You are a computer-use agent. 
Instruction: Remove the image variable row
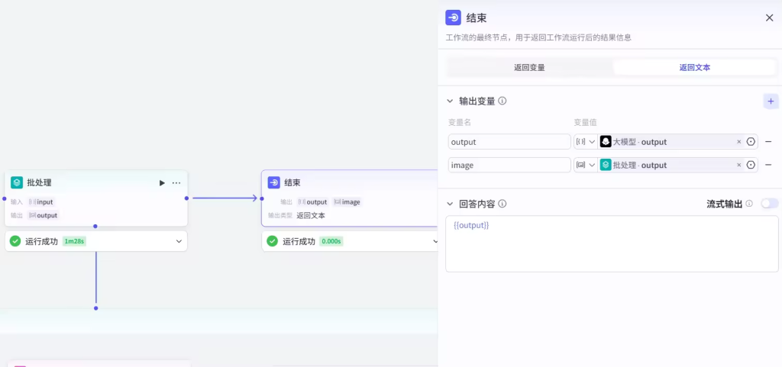[768, 165]
